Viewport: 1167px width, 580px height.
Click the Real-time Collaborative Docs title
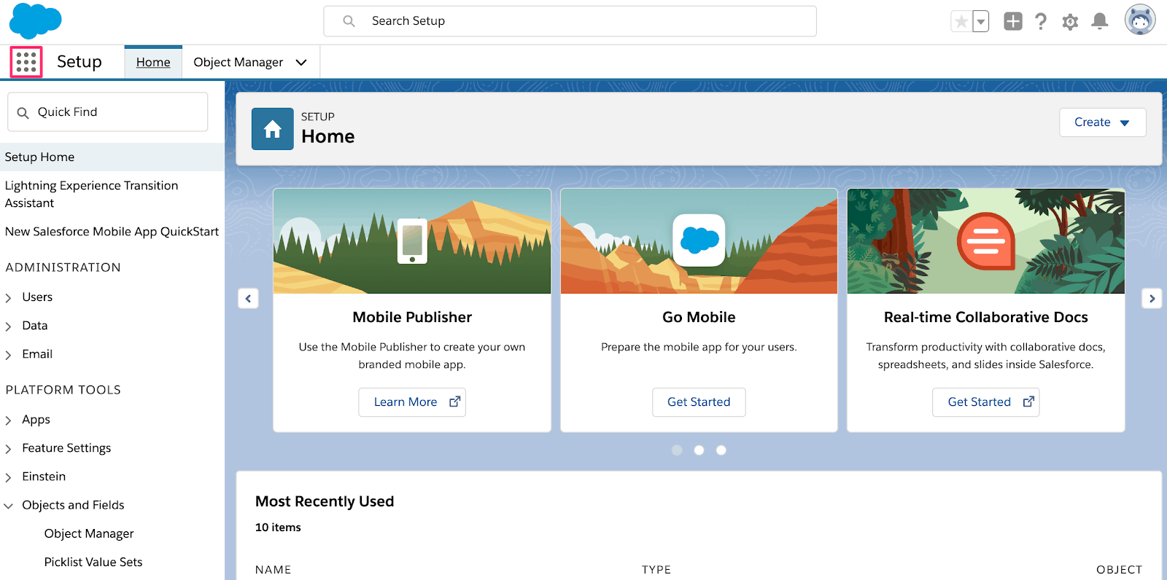click(x=986, y=317)
